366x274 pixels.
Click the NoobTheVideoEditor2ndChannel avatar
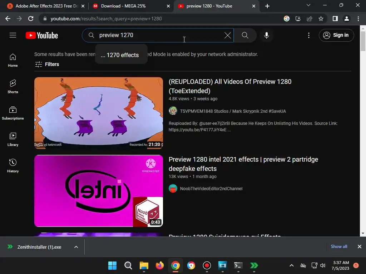(x=173, y=188)
